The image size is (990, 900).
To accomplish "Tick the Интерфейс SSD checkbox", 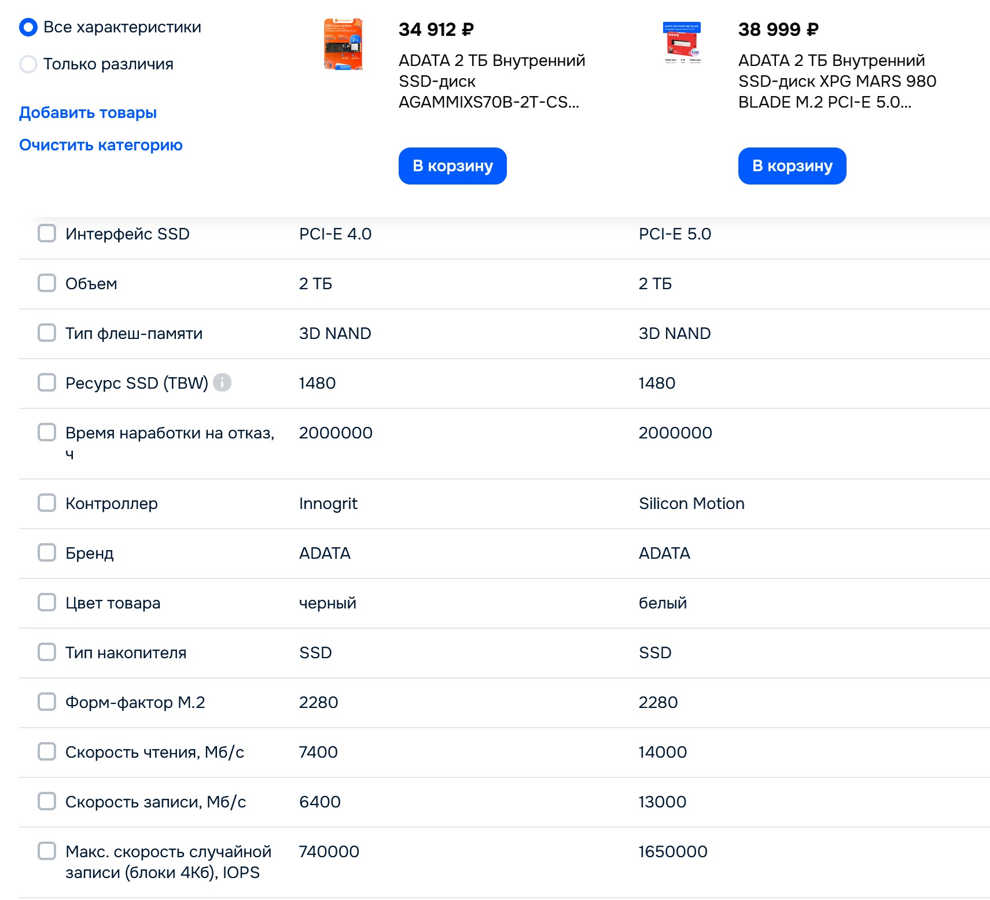I will (47, 234).
